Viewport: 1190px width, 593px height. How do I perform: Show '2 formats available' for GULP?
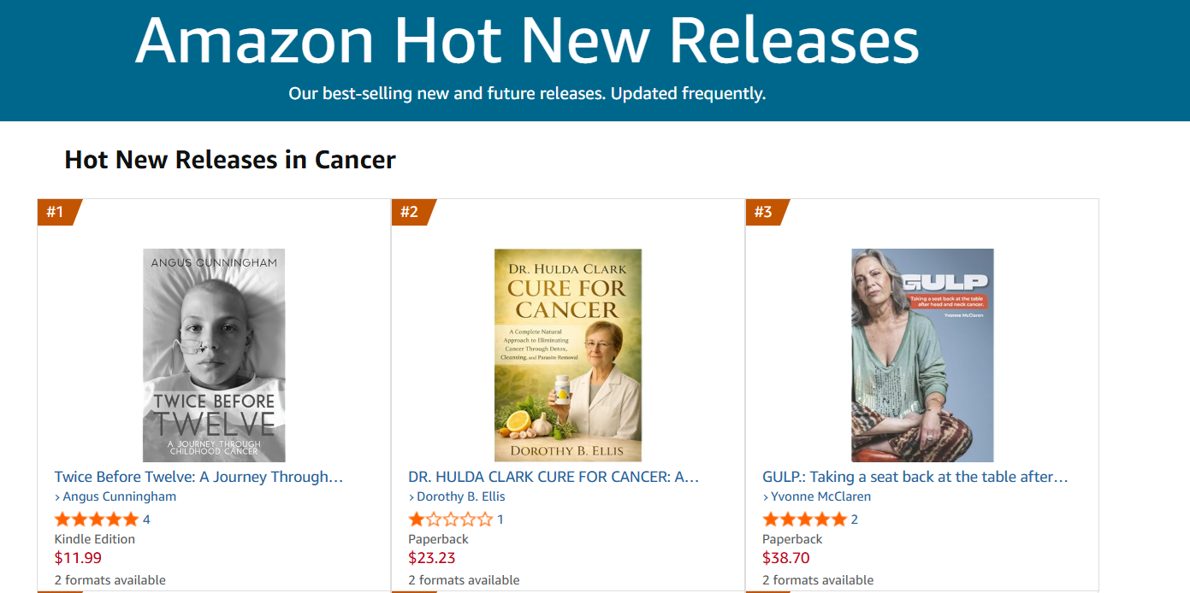[x=818, y=580]
